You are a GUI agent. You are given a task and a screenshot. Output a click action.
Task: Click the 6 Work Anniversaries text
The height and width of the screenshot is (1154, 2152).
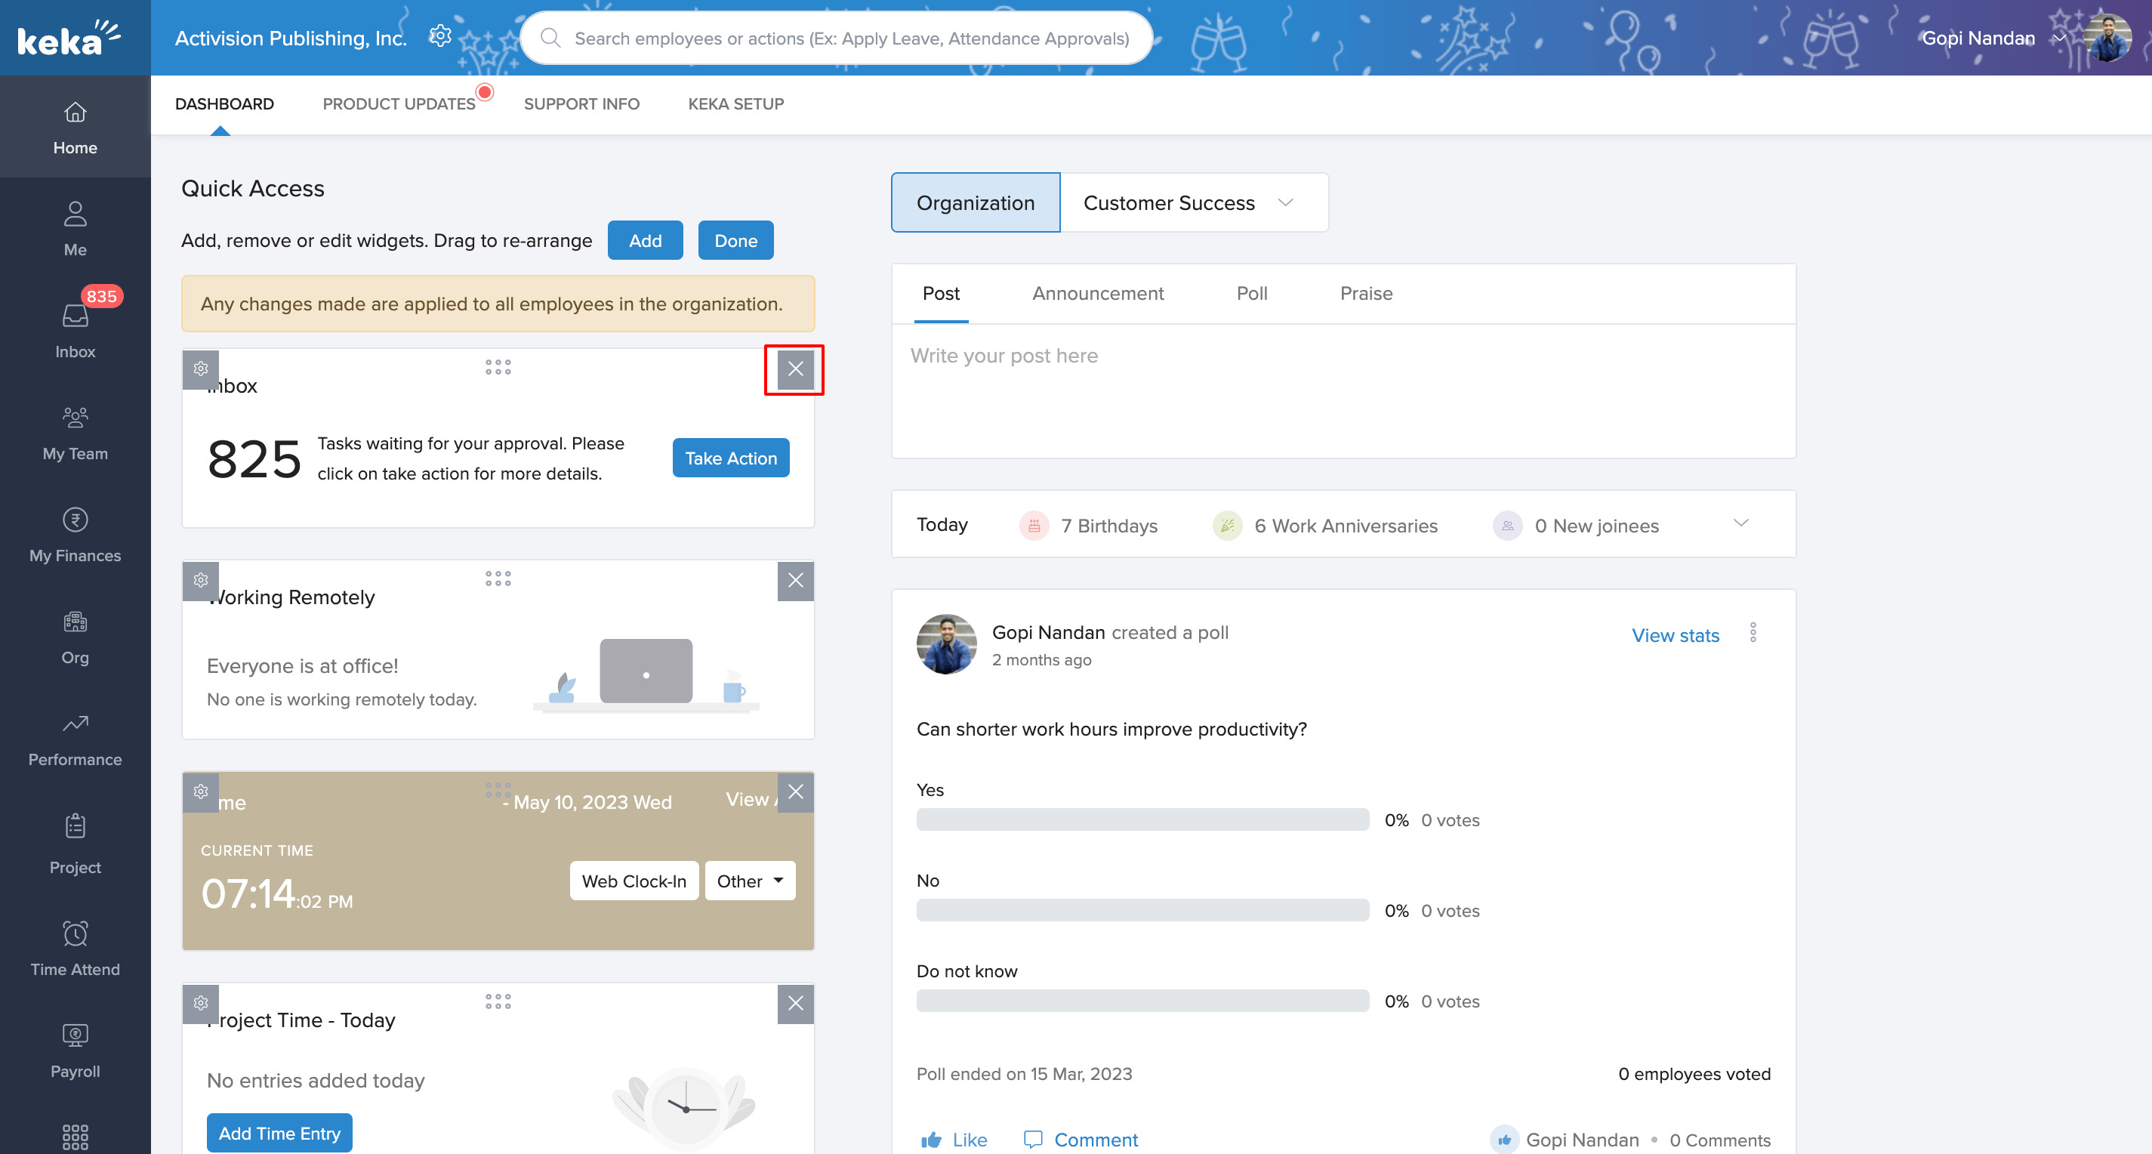coord(1346,526)
